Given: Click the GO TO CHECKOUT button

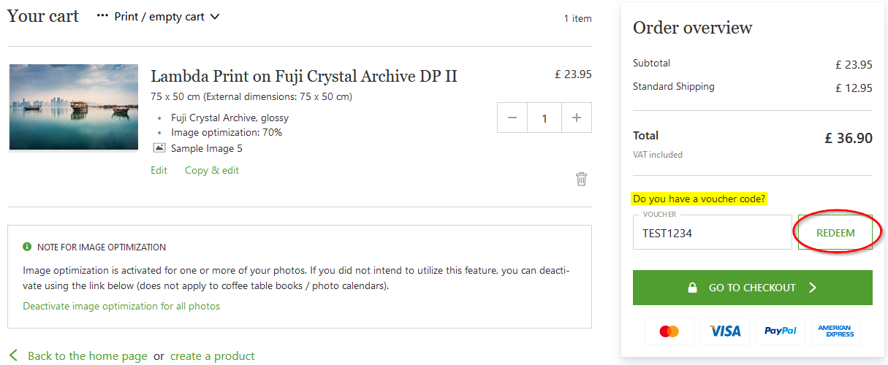Looking at the screenshot, I should tap(752, 288).
